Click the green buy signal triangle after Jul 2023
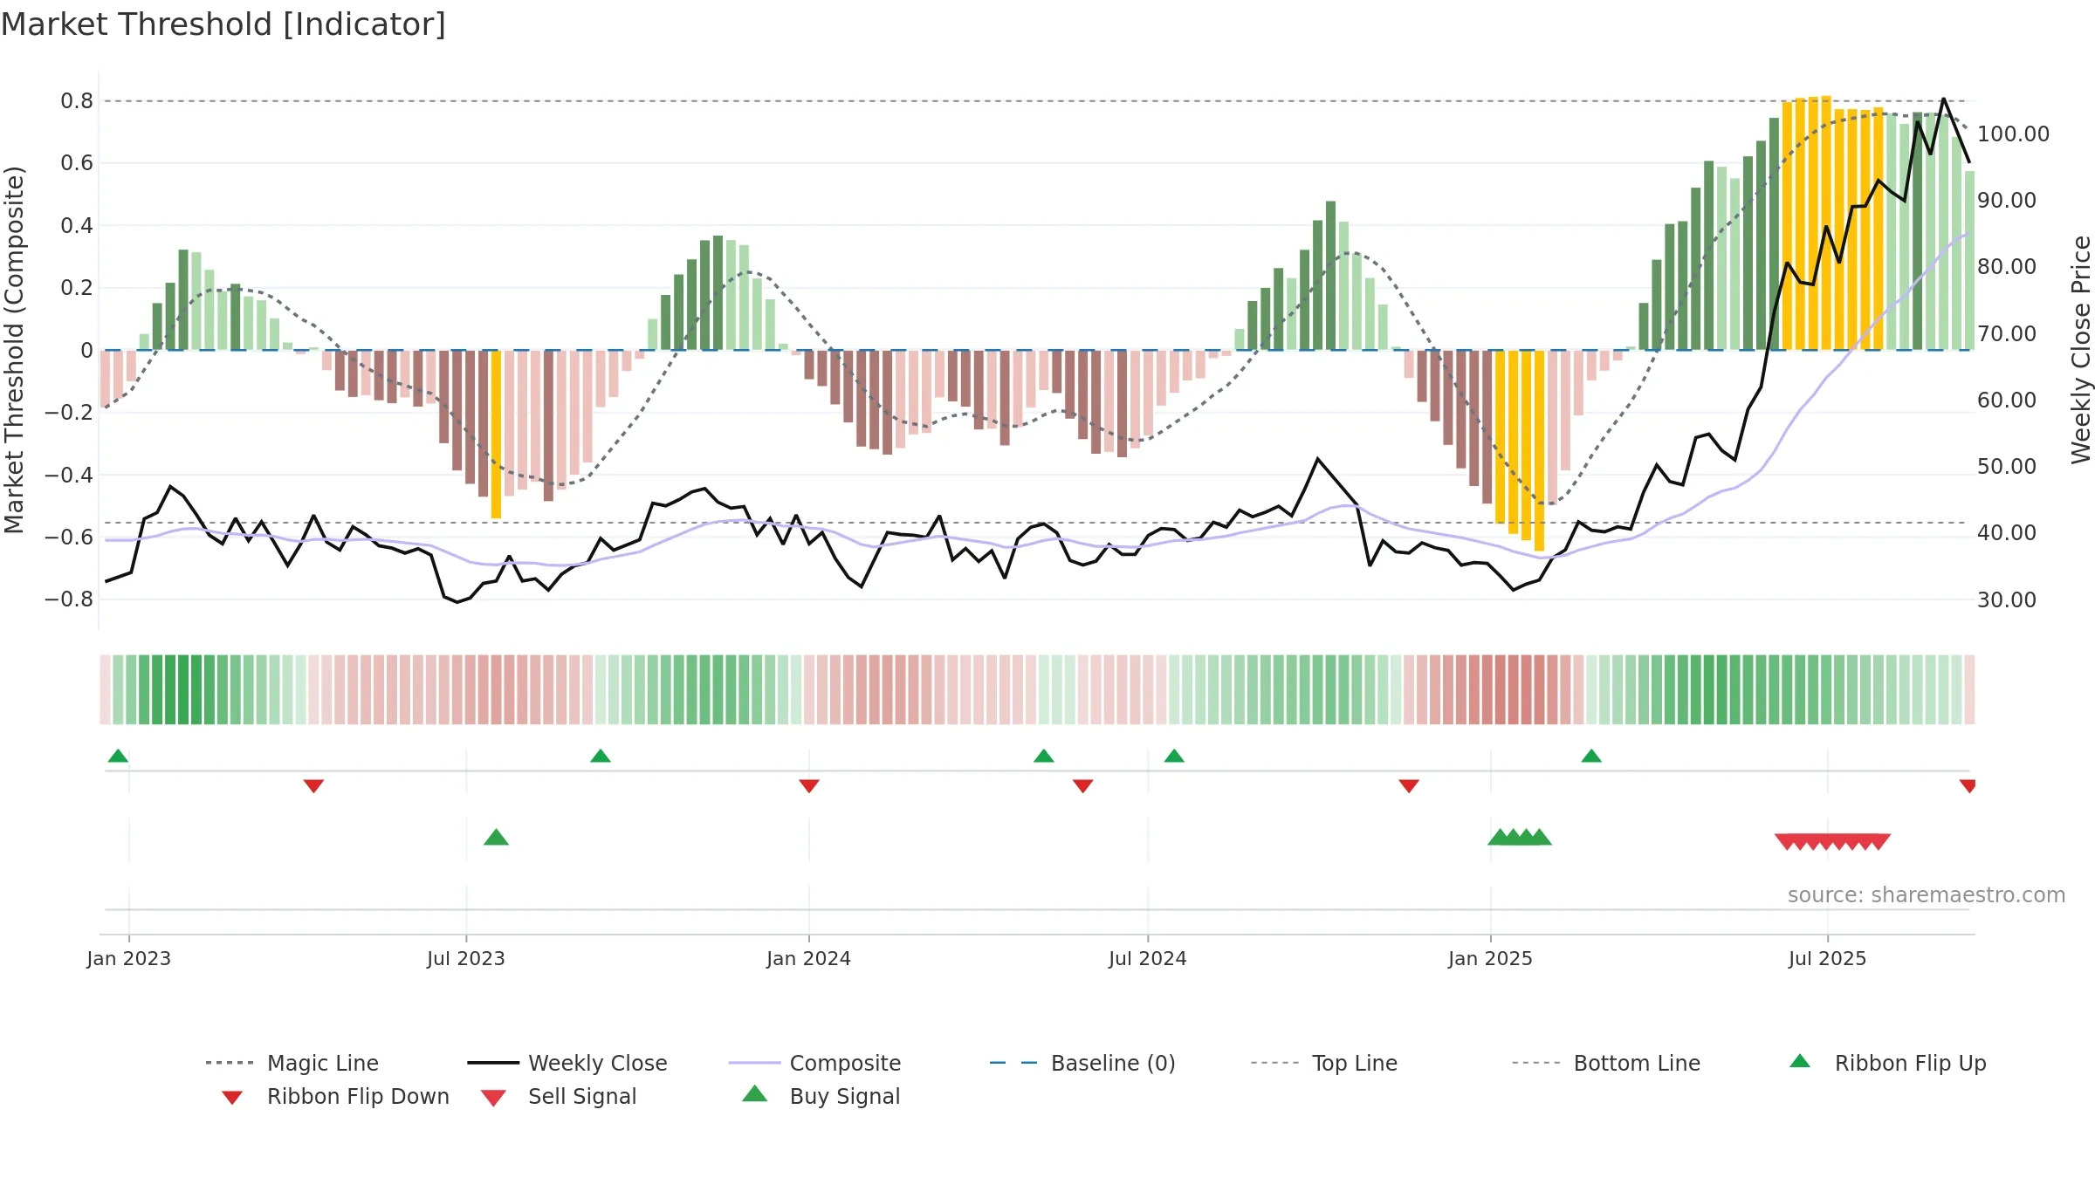The image size is (2095, 1178). (x=496, y=837)
